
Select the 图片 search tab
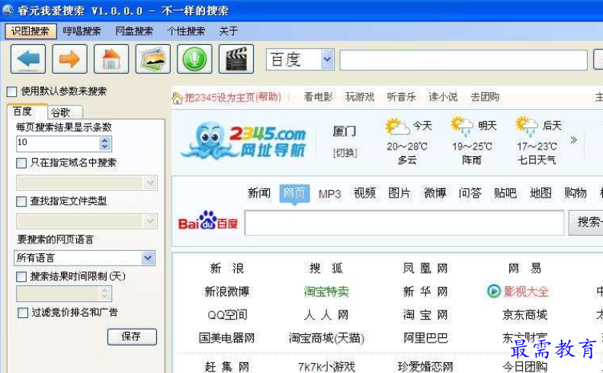pos(399,193)
